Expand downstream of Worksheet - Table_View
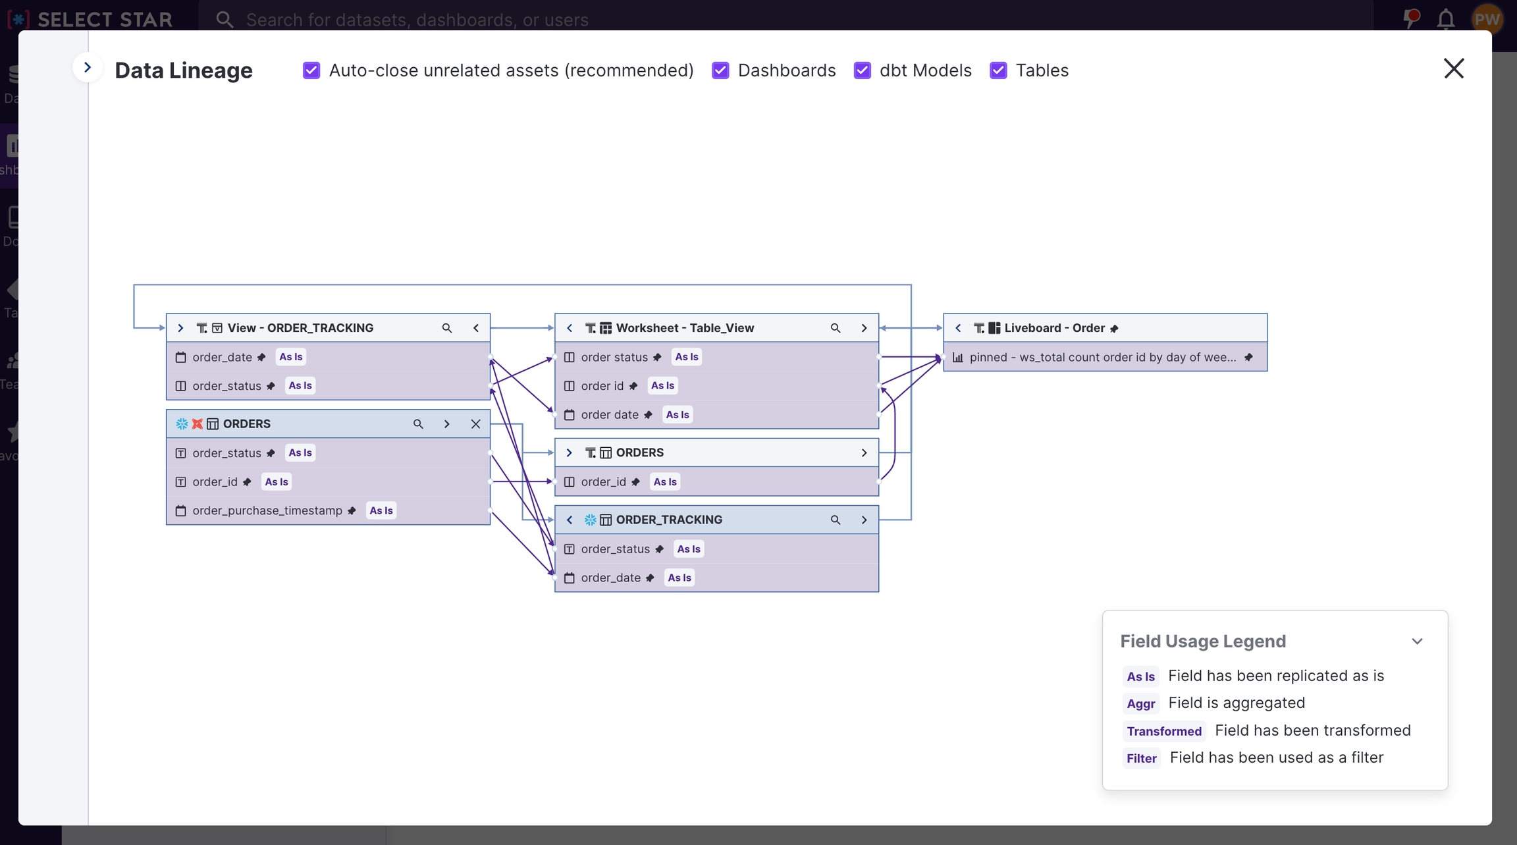 pos(864,328)
